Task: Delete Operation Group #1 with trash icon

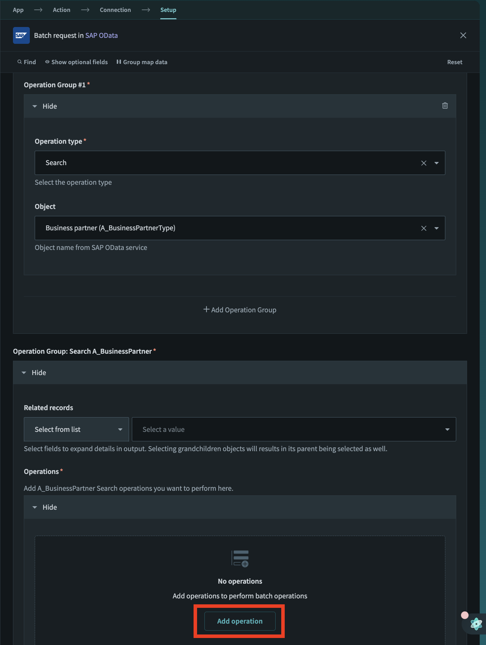Action: tap(445, 106)
